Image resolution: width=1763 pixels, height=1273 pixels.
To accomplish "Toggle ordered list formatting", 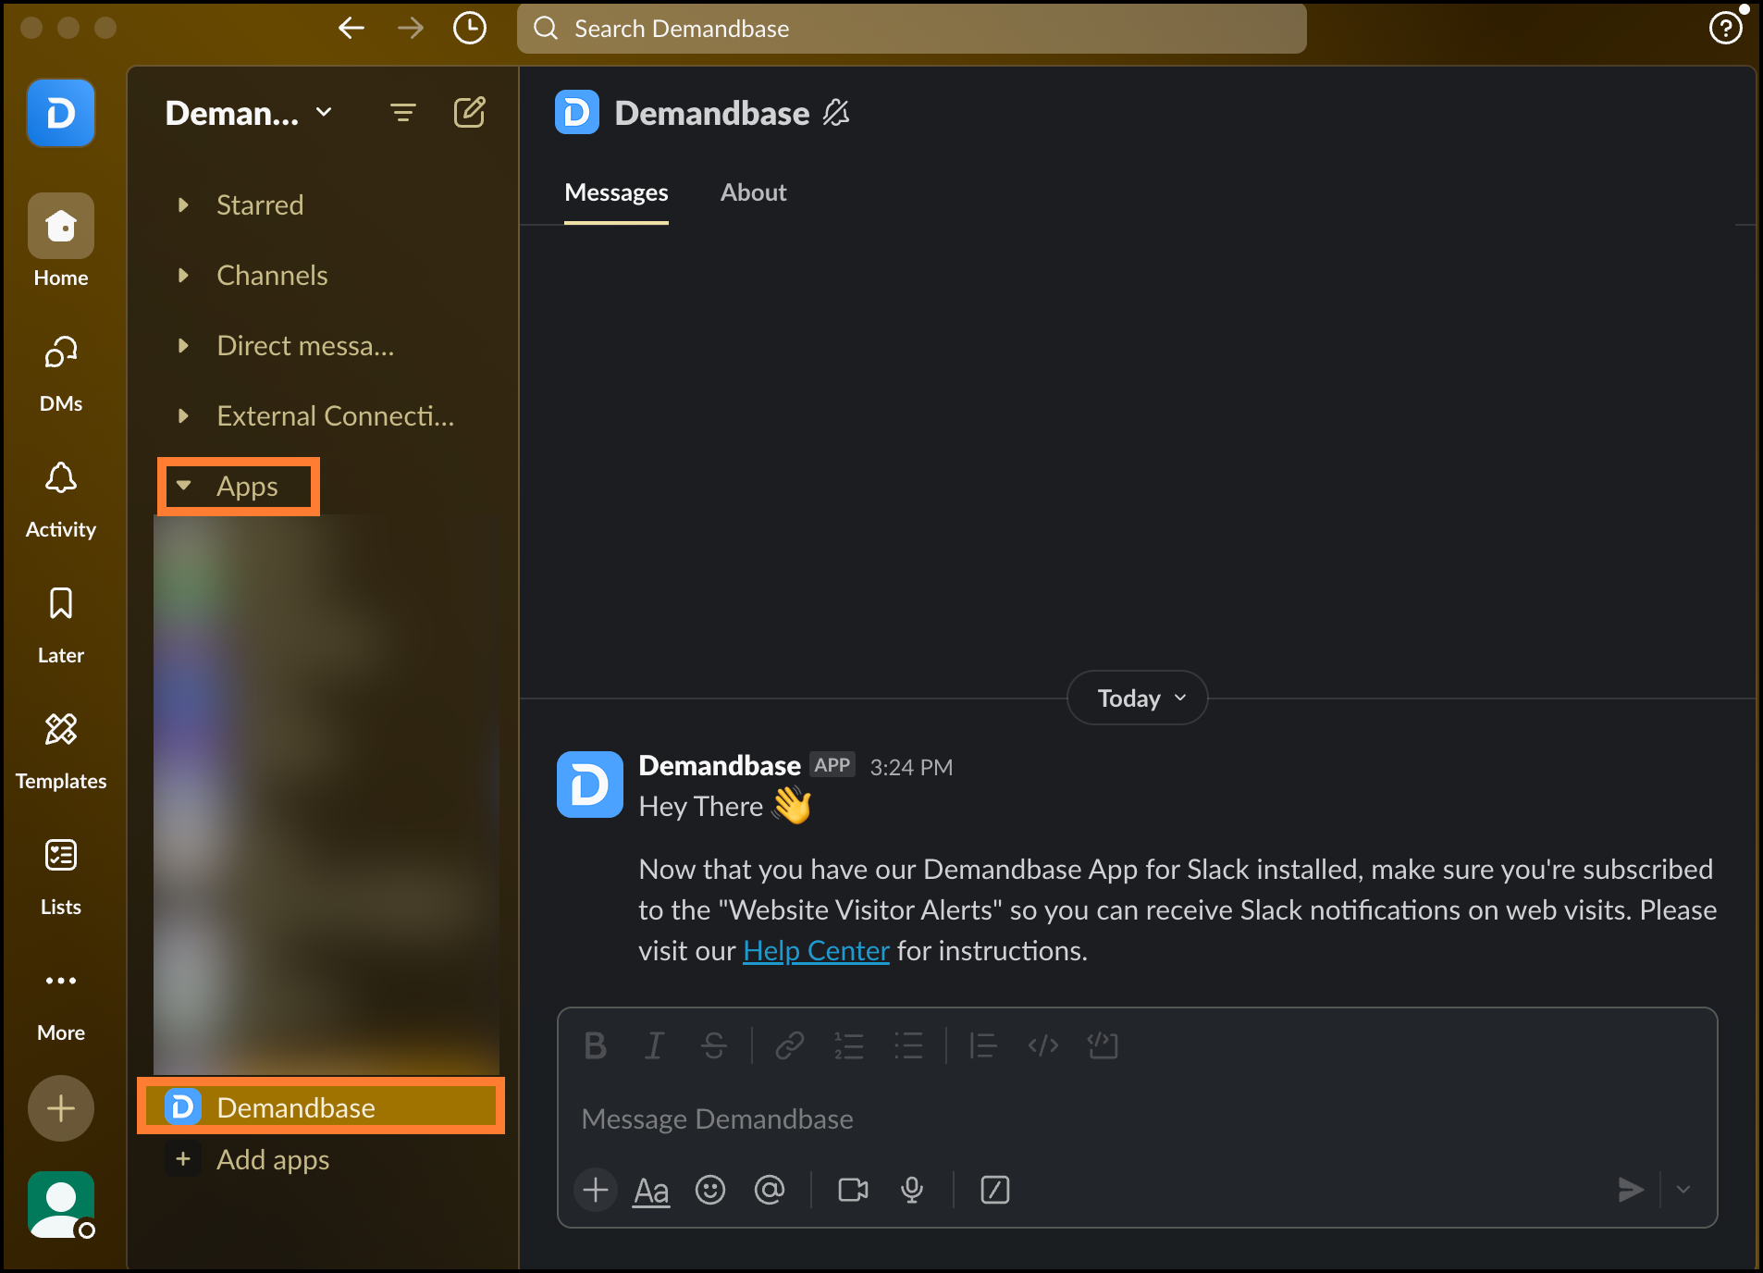I will tap(848, 1045).
